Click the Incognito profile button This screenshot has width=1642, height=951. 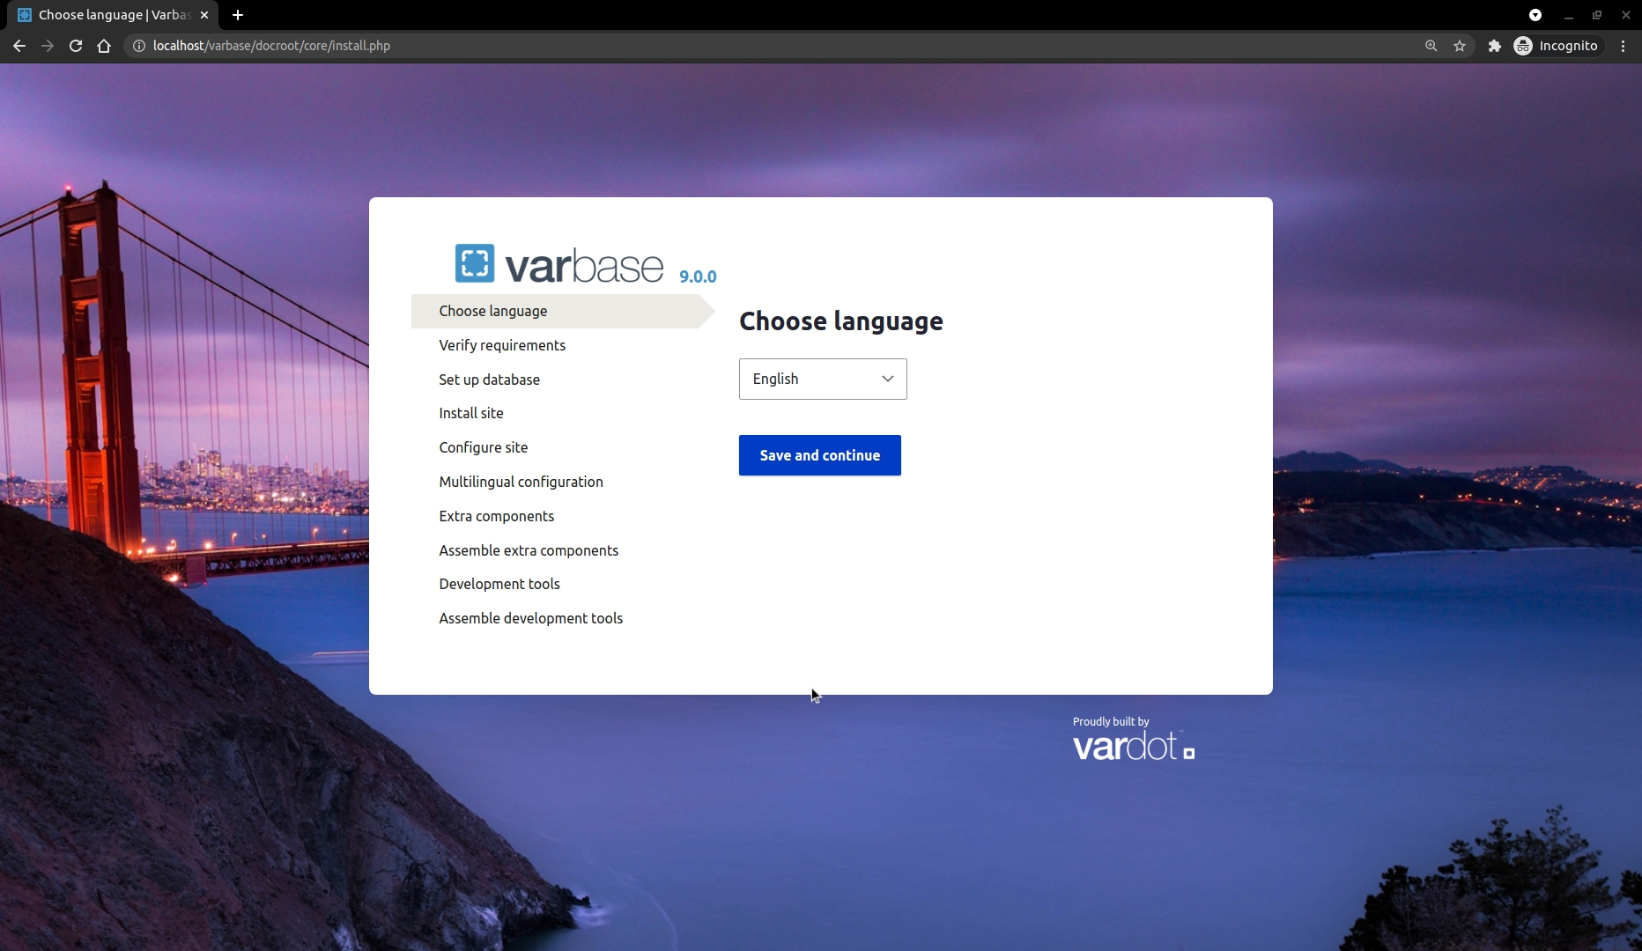tap(1556, 46)
